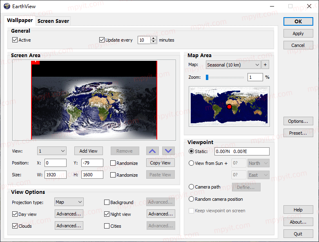Open the View number dropdown

tap(52, 151)
